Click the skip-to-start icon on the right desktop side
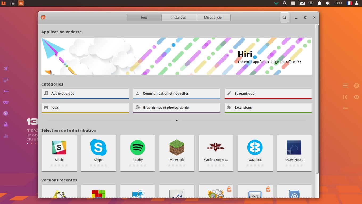Viewport: 362px width, 204px height. 345,97
